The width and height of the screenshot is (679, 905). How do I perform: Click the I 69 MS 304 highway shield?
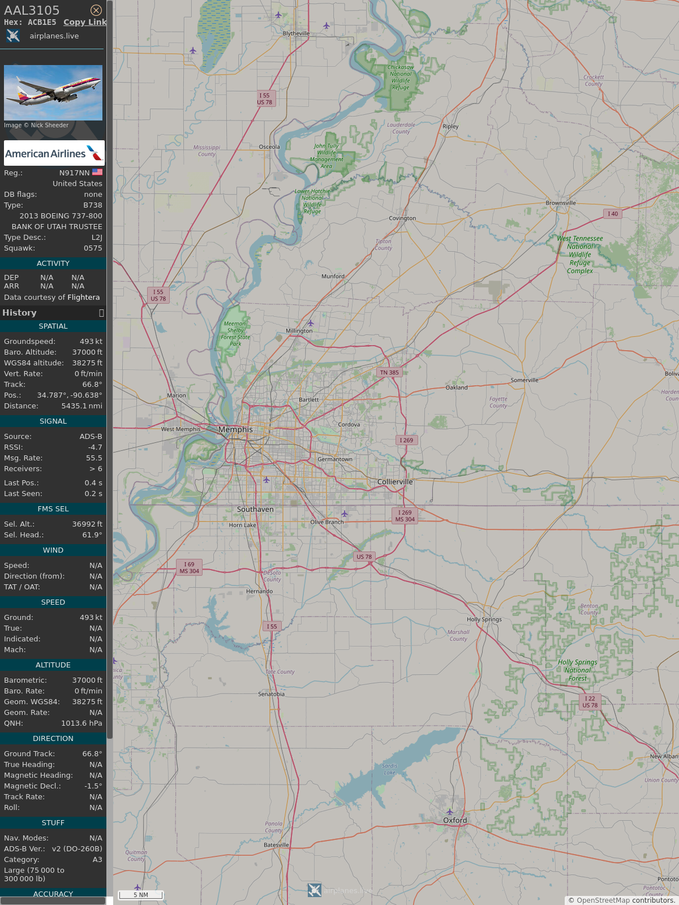tap(189, 568)
